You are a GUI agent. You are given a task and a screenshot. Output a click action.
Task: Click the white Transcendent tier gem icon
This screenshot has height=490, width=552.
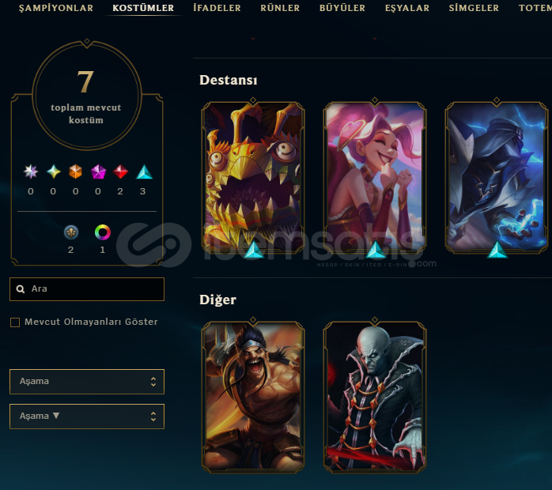point(31,171)
